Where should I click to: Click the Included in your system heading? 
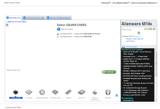tap(132, 50)
